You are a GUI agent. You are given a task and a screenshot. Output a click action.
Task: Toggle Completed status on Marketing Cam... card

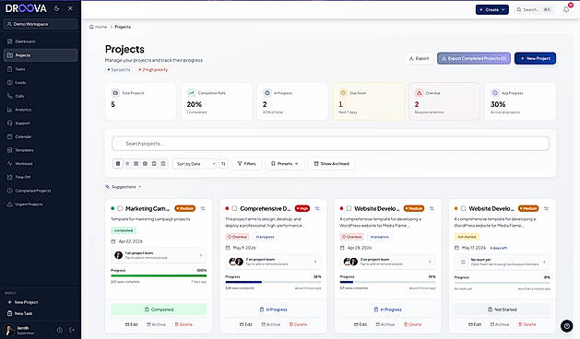(x=159, y=310)
